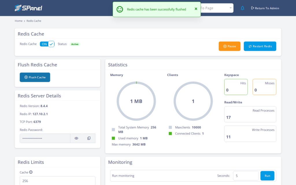Click the Cache limit input showing 256

pos(58,181)
